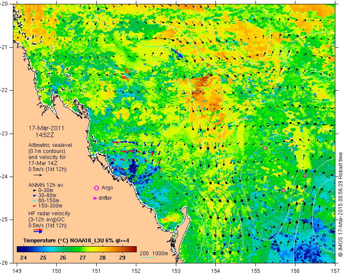Click the date label 17-Mar-2011

(x=46, y=128)
